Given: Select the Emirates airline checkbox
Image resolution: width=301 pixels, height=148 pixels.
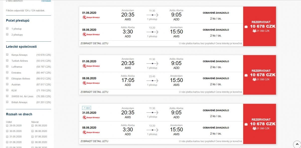Looking at the screenshot, I should tap(7, 72).
